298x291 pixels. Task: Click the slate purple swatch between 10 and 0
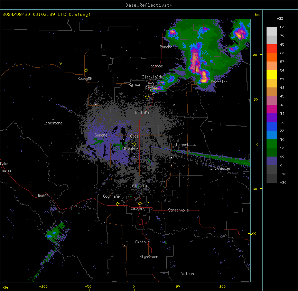(x=272, y=161)
